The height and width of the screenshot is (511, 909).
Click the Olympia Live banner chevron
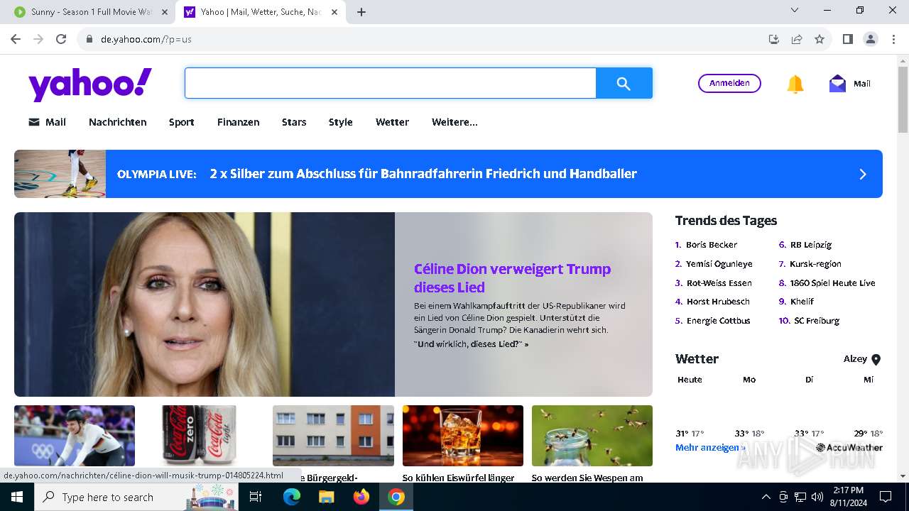point(863,174)
